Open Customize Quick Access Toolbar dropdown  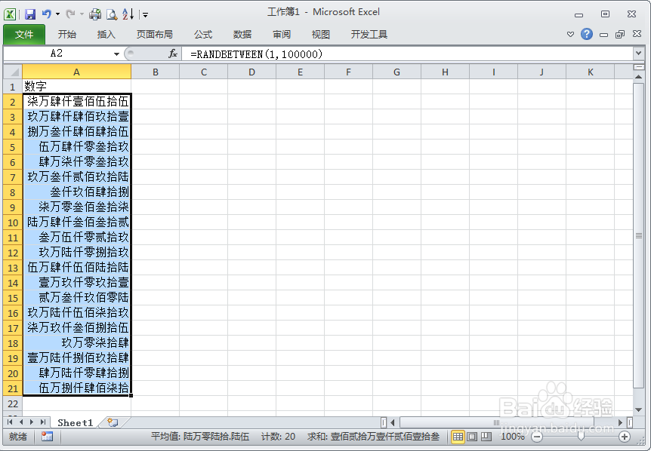(x=145, y=15)
